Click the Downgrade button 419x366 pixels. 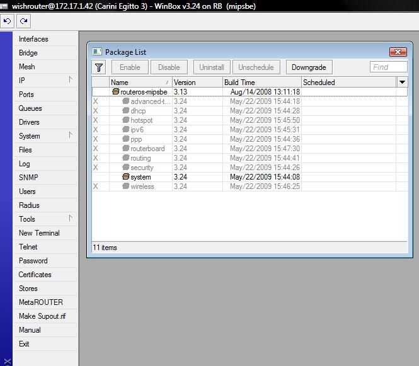tap(309, 67)
